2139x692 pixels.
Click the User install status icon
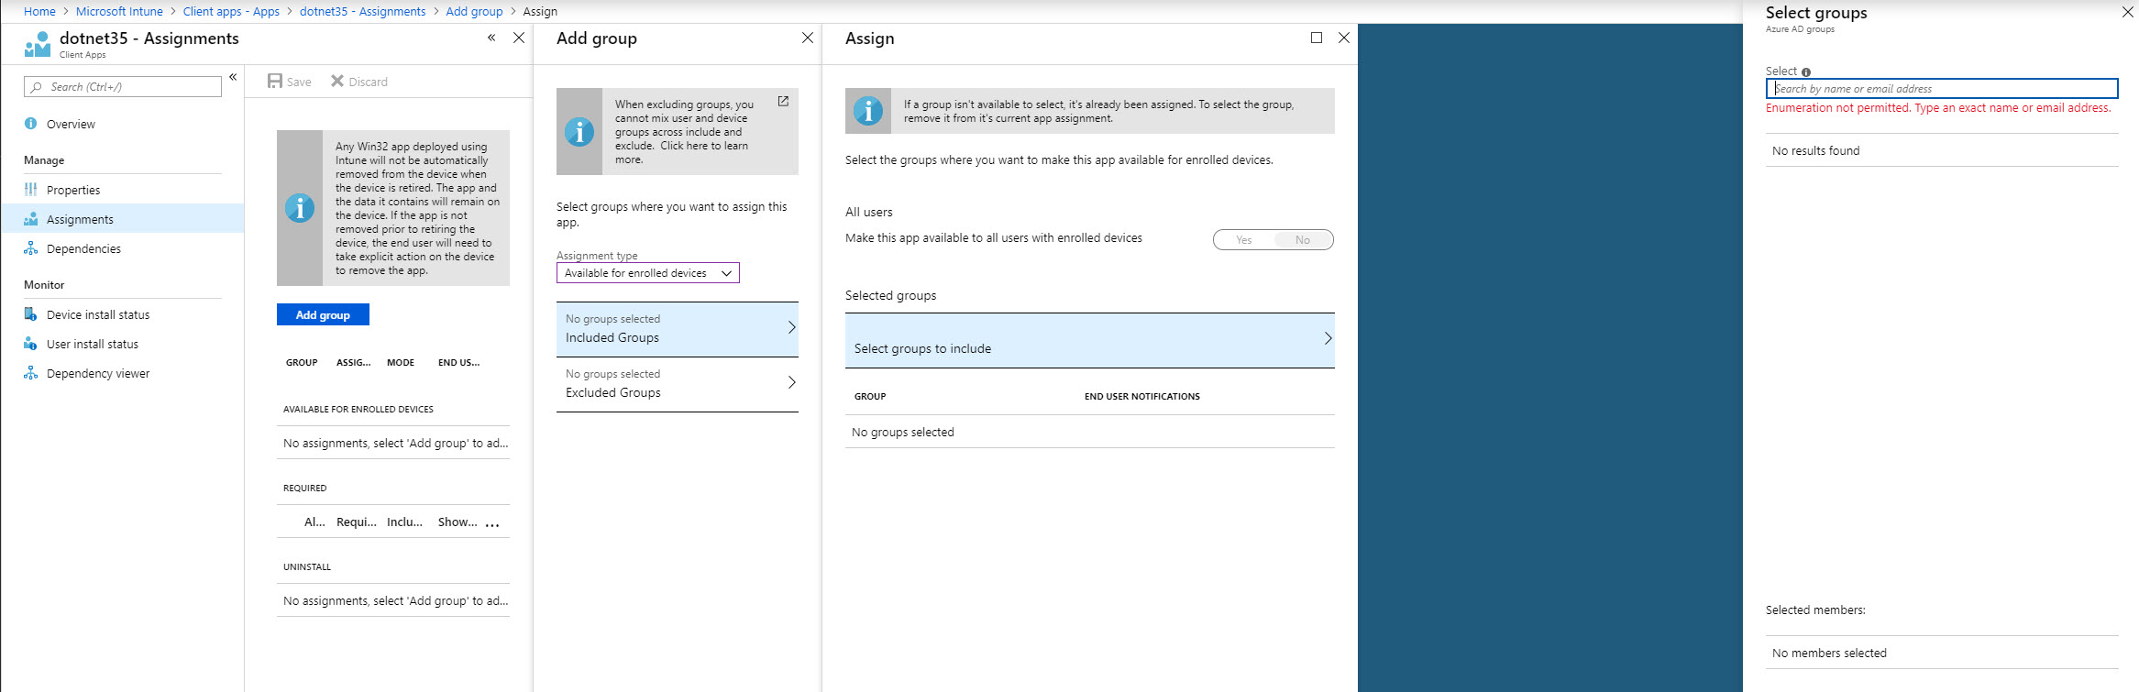[30, 344]
